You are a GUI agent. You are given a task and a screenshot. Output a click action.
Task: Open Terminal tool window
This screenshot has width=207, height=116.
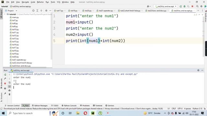[x=98, y=105]
